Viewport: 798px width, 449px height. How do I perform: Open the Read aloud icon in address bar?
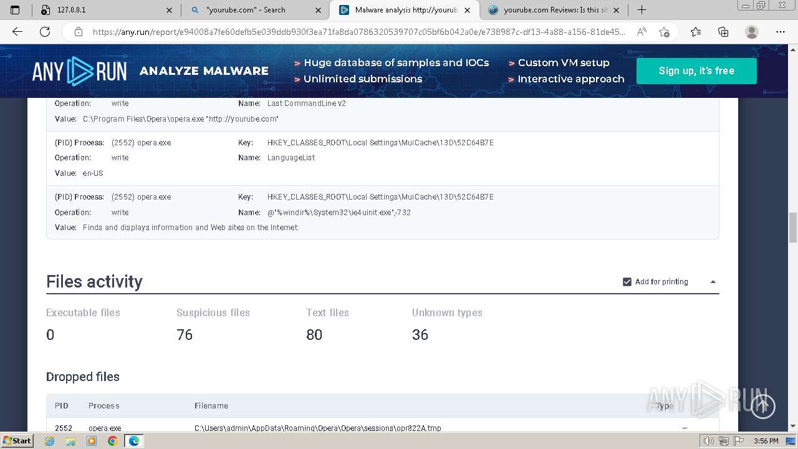[x=641, y=32]
